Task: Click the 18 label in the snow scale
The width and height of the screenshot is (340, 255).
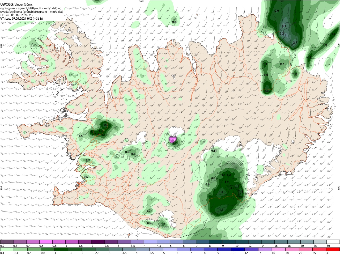Action: [289, 246]
